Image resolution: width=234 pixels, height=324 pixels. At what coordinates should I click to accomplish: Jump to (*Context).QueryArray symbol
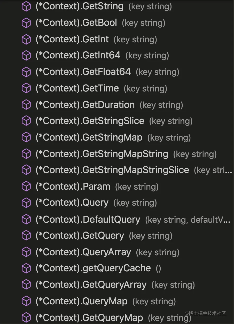pyautogui.click(x=83, y=252)
